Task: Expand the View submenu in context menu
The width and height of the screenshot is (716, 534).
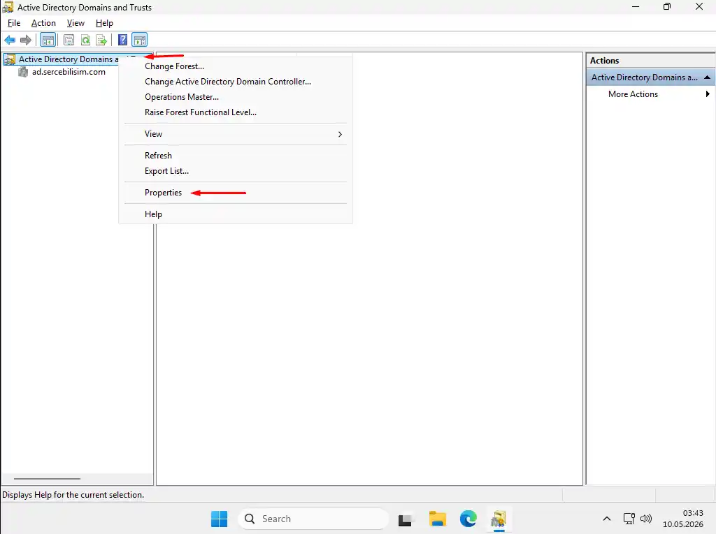Action: coord(236,134)
